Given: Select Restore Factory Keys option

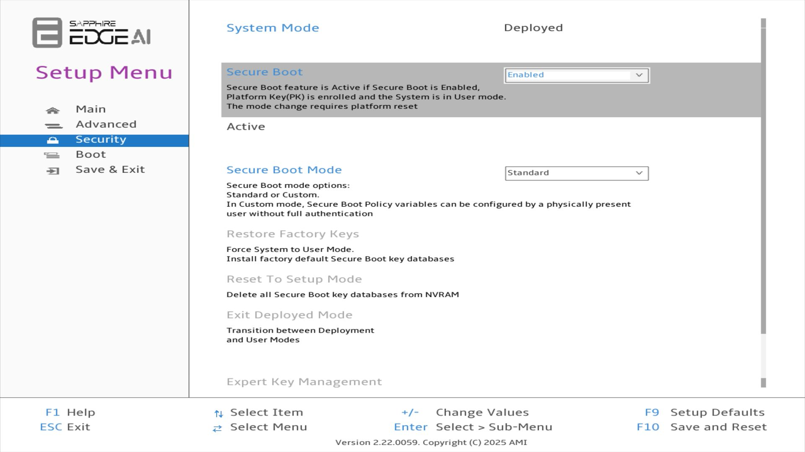Looking at the screenshot, I should tap(292, 234).
